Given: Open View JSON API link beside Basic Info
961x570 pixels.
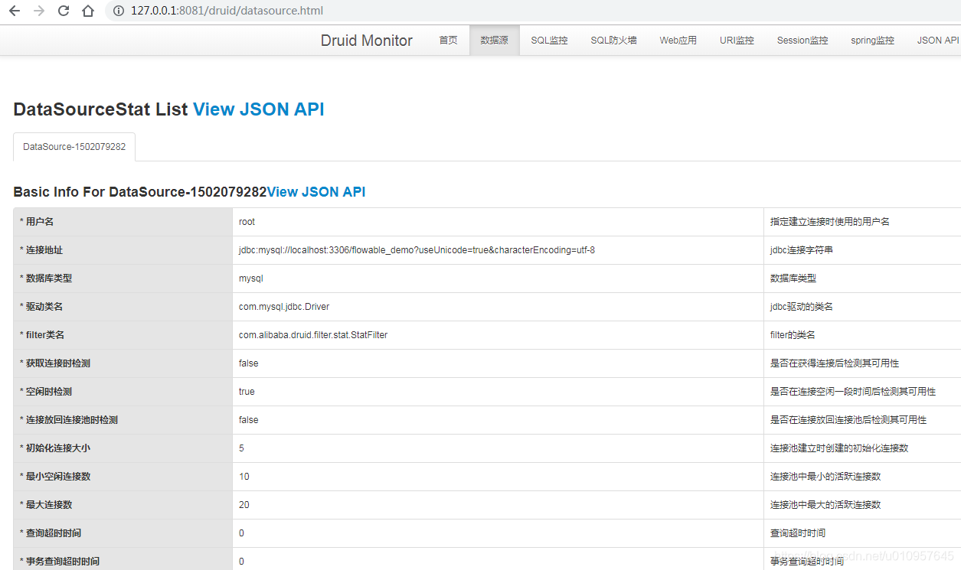Looking at the screenshot, I should [x=316, y=192].
